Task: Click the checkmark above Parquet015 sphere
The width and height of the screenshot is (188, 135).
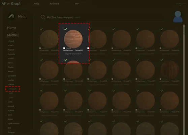Action: click(90, 91)
